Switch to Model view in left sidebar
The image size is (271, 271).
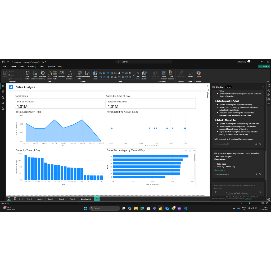(x=3, y=97)
